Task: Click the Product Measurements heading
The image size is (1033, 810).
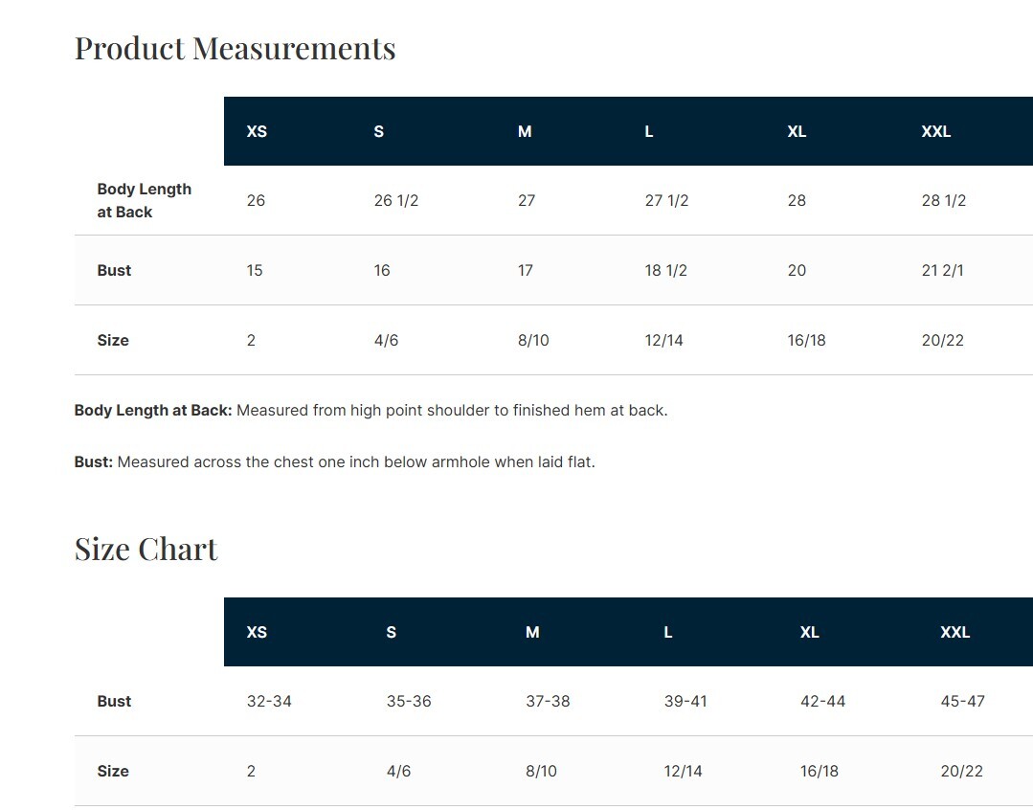Action: (235, 49)
